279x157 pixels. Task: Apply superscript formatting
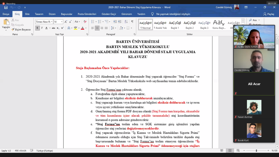pos(62,28)
